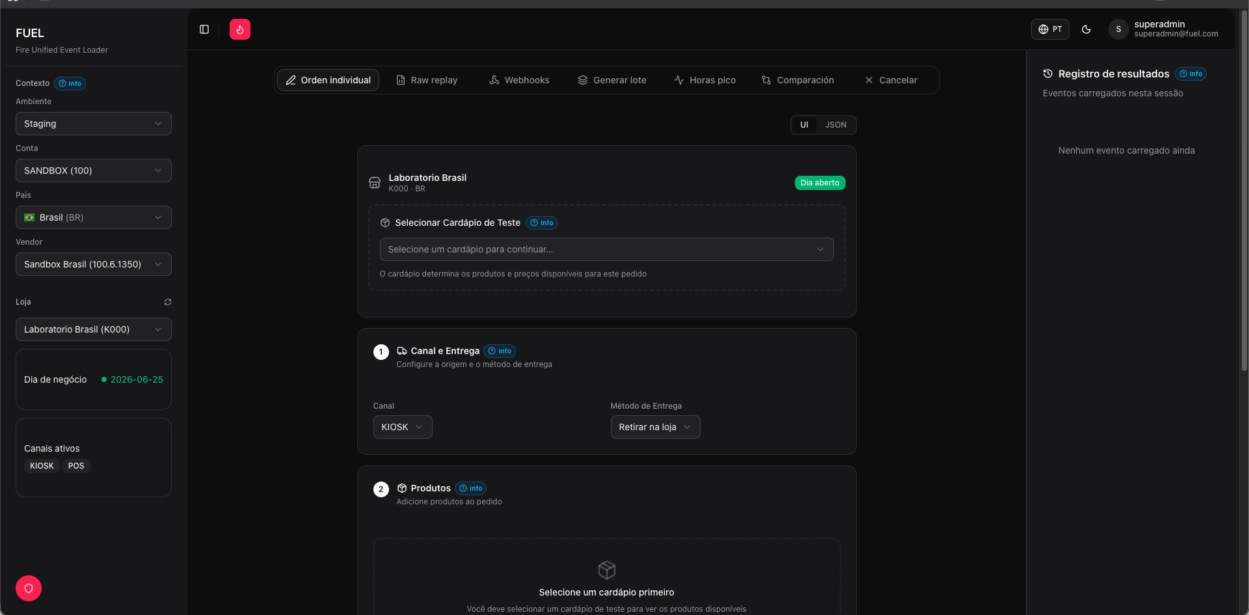The image size is (1249, 615).
Task: Refresh the Loja store list
Action: click(168, 302)
